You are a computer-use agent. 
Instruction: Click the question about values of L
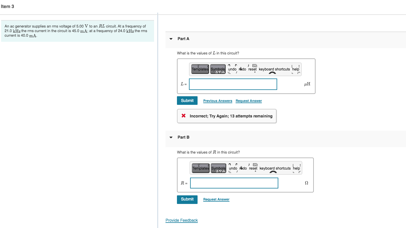pos(208,53)
